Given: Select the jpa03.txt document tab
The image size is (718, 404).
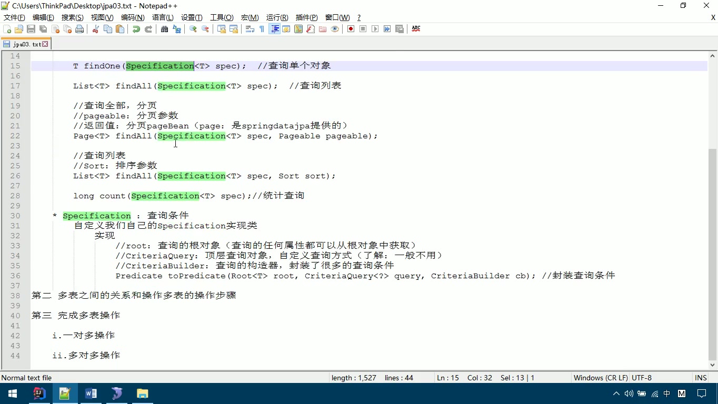Looking at the screenshot, I should [26, 44].
